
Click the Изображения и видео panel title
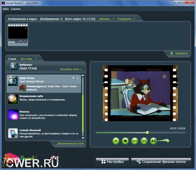pyautogui.click(x=22, y=19)
